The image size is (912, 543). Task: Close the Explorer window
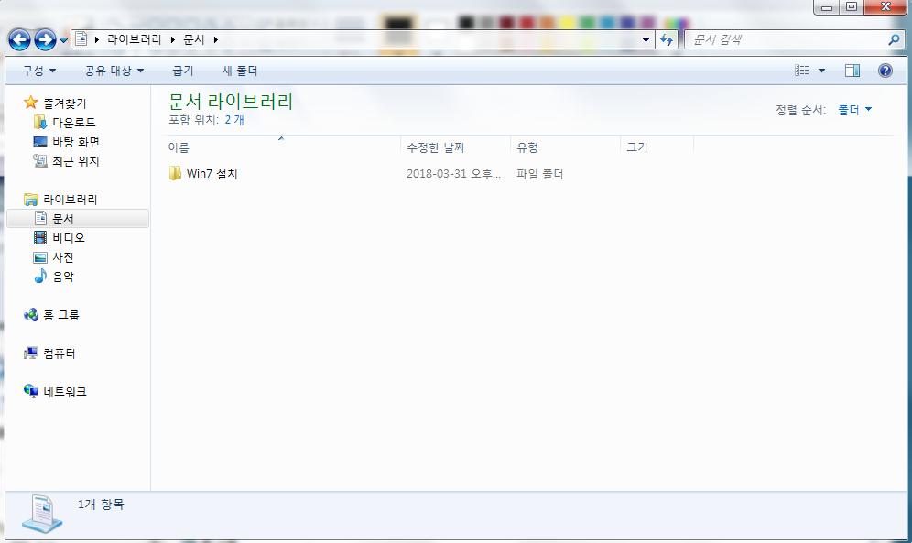[885, 7]
